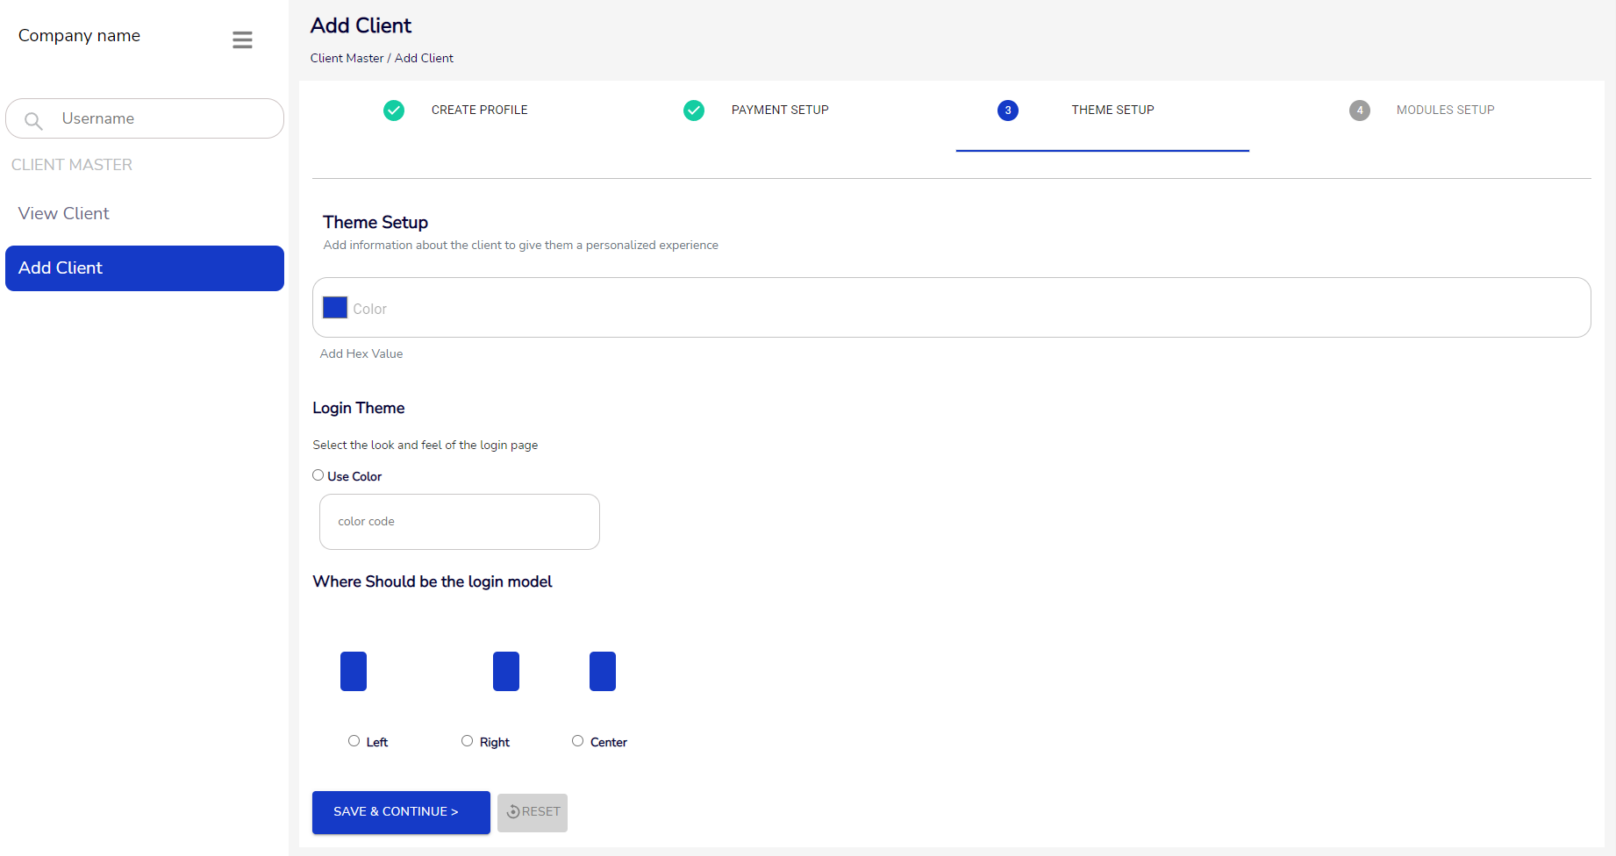Click Payment Setup completed check icon
Viewport: 1616px width, 856px height.
pos(694,111)
